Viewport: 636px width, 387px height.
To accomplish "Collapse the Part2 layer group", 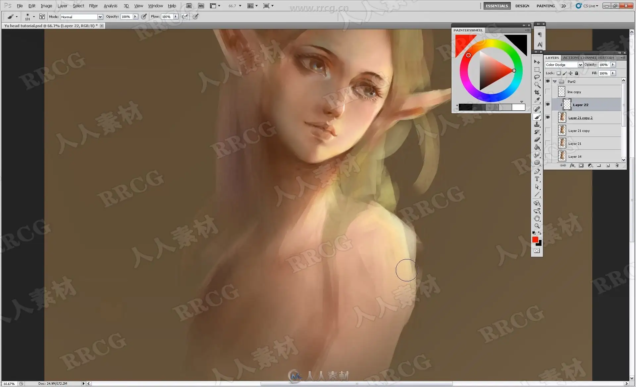I will click(x=555, y=82).
